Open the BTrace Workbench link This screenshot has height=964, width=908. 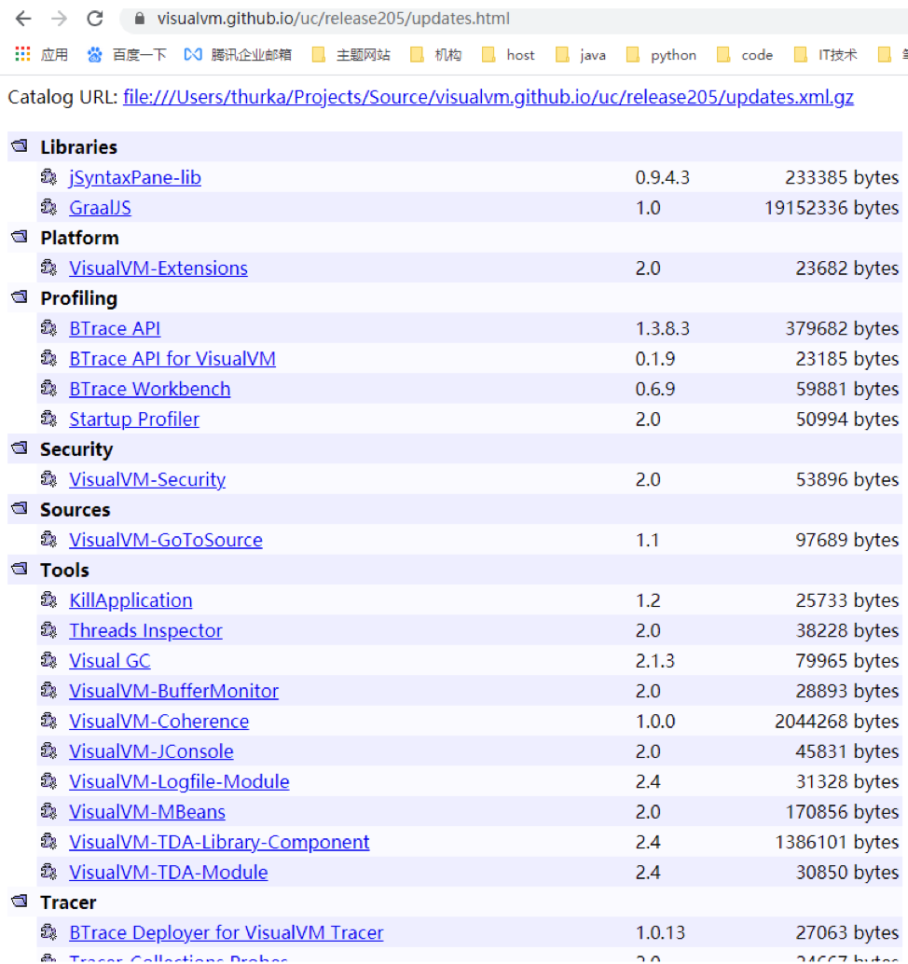point(149,389)
